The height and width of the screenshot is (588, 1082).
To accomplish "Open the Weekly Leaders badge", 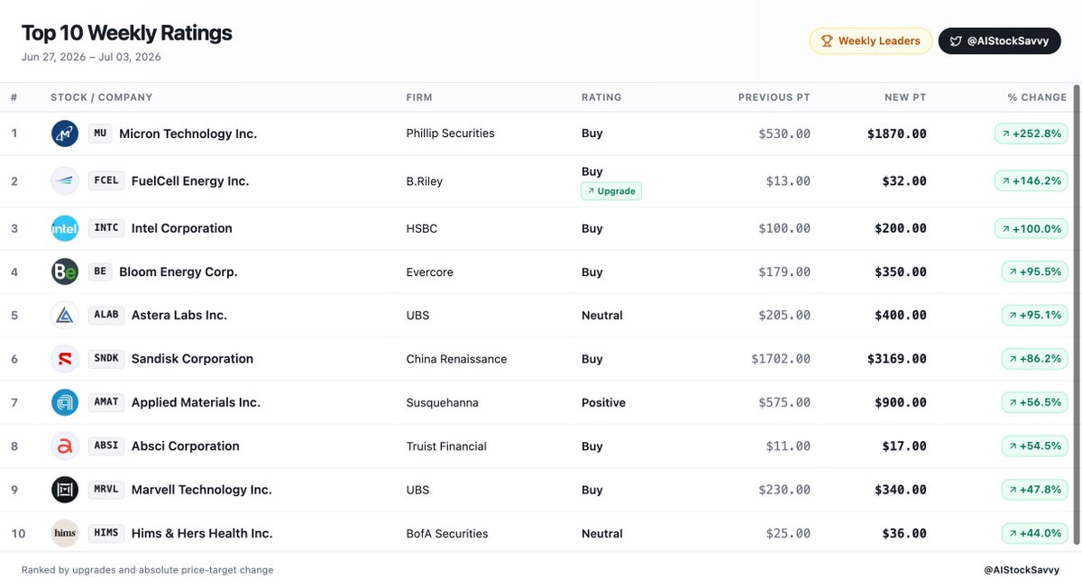I will (871, 41).
